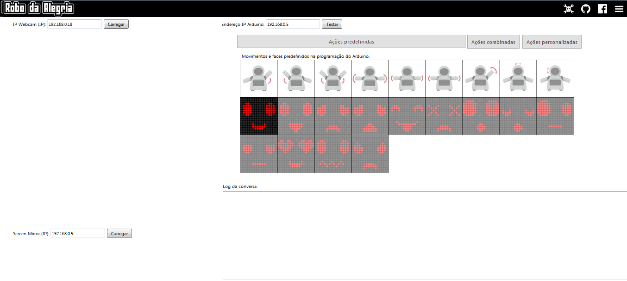The width and height of the screenshot is (627, 281).
Task: Pick the X-eyes LED face
Action: (444, 116)
